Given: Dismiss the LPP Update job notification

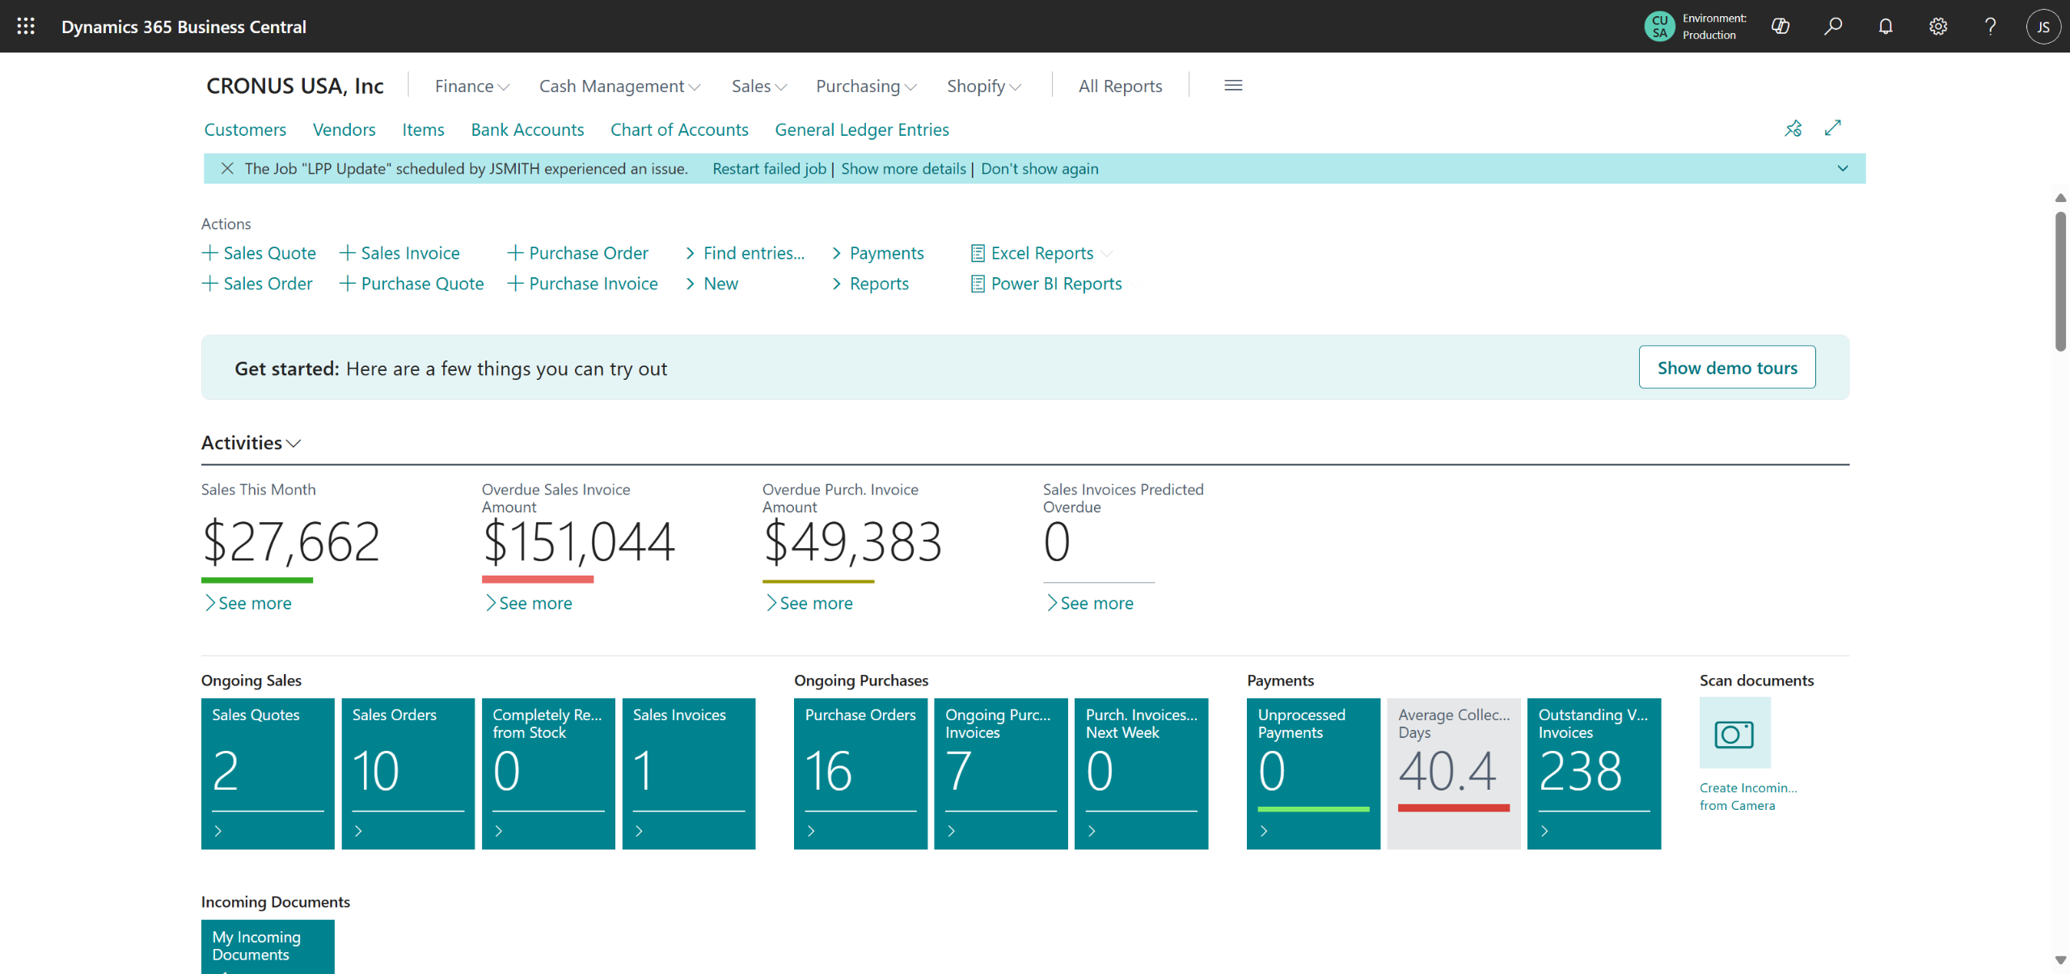Looking at the screenshot, I should [227, 168].
